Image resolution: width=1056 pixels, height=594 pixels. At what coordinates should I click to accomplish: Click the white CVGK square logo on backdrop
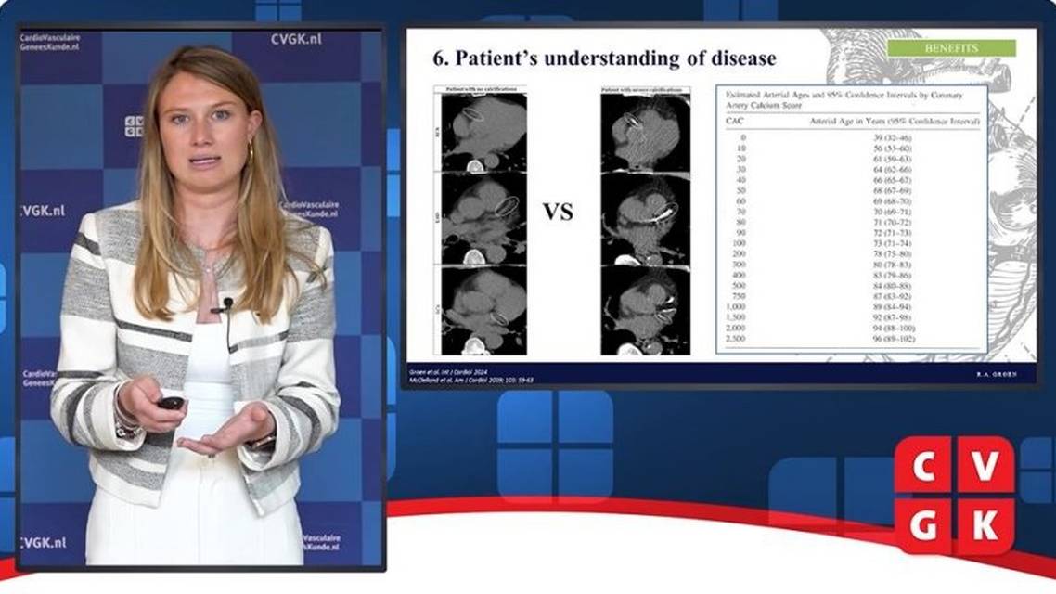[134, 126]
